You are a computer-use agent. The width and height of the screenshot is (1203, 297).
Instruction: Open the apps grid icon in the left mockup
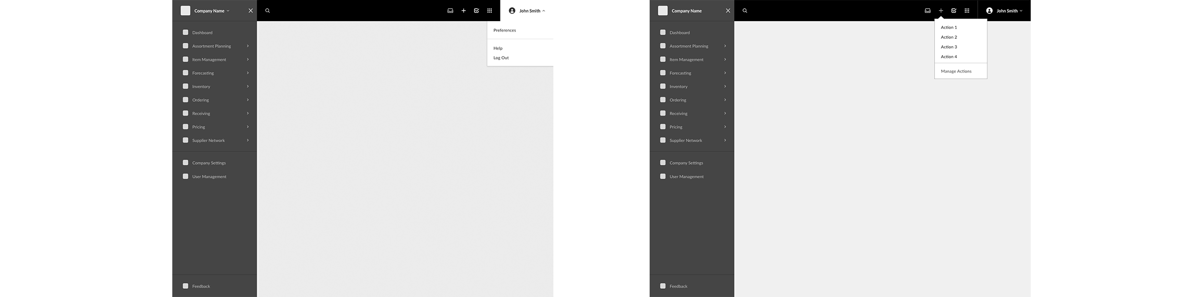(x=489, y=11)
